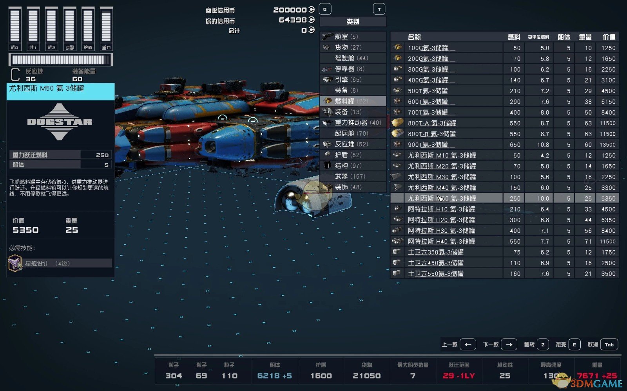
Task: Click the 停靠器 category icon
Action: click(327, 69)
